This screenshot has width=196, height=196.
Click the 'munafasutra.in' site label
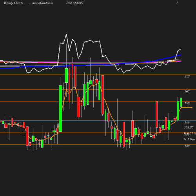click(x=43, y=3)
